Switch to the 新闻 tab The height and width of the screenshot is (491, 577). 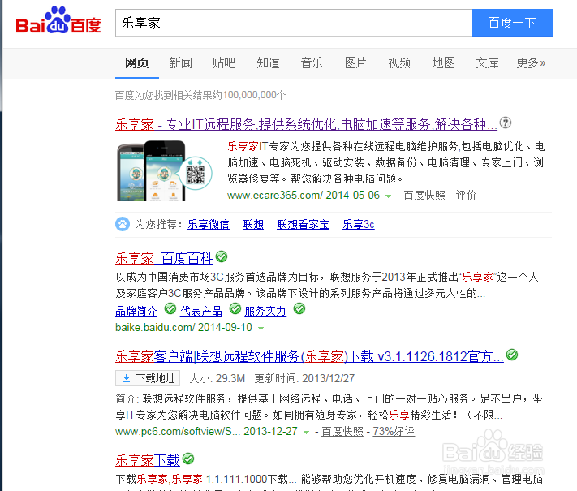(180, 63)
